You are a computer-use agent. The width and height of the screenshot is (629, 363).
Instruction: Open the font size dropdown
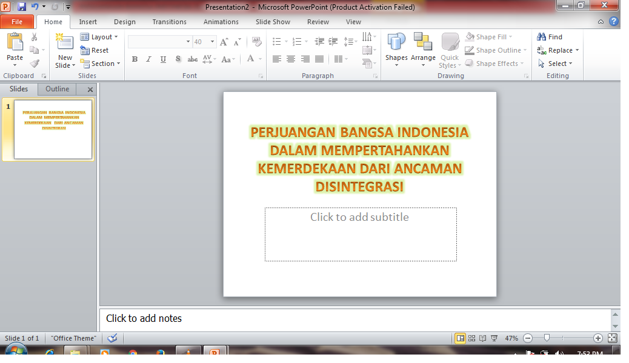pos(212,42)
